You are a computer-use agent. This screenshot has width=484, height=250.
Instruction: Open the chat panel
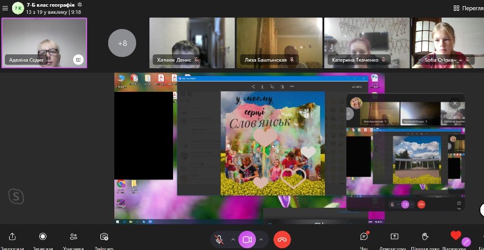point(364,236)
